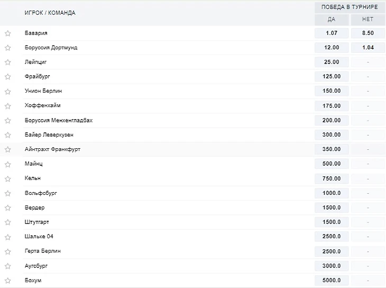Click the Айнтрахт Франкфурт name
This screenshot has height=288, width=386.
(x=52, y=149)
